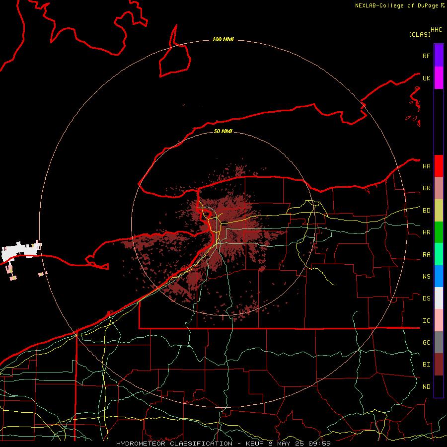Click the BI legend label
The image size is (447, 447).
click(426, 365)
